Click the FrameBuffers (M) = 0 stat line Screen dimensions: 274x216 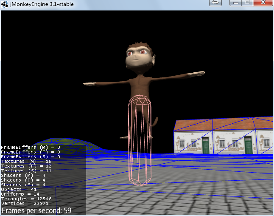[31, 148]
